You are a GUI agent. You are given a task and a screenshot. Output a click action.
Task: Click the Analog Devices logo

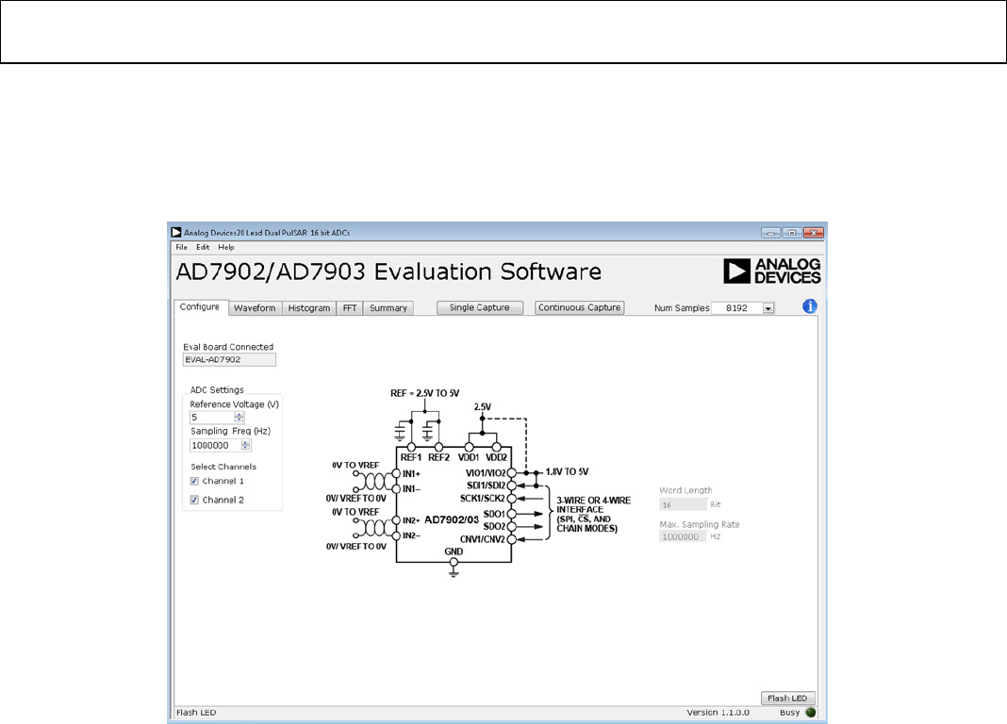(772, 271)
